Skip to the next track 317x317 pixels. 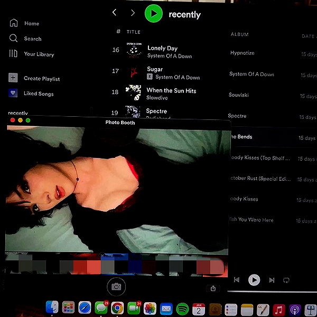coord(272,280)
